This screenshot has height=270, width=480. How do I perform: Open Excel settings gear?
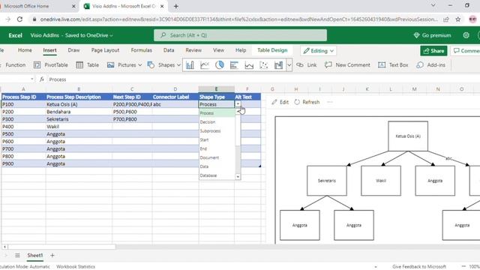[x=466, y=35]
